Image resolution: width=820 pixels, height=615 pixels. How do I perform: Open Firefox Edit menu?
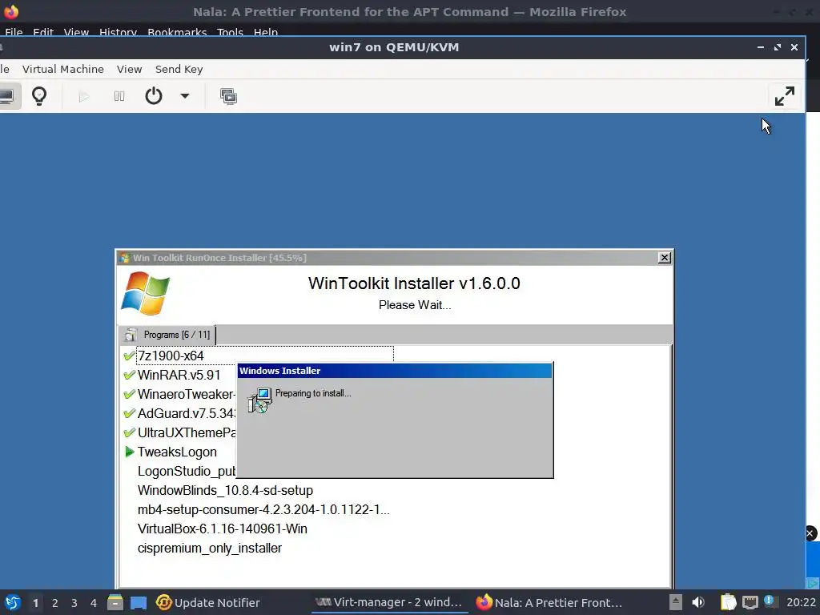tap(43, 32)
